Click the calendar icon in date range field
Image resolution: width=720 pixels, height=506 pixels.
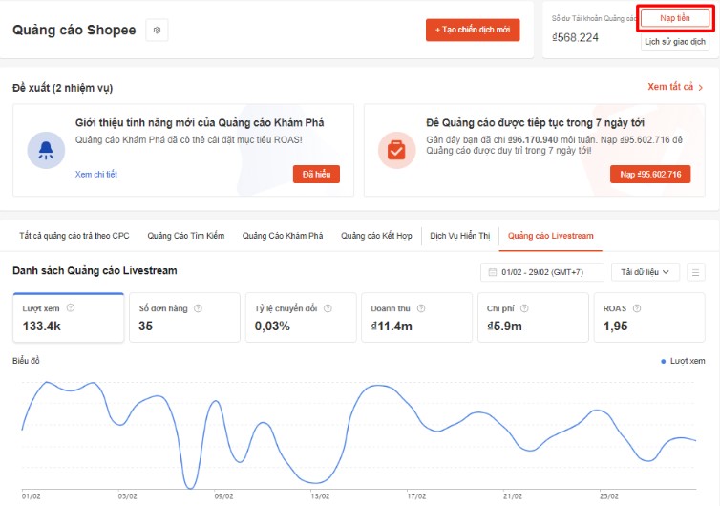[x=492, y=272]
